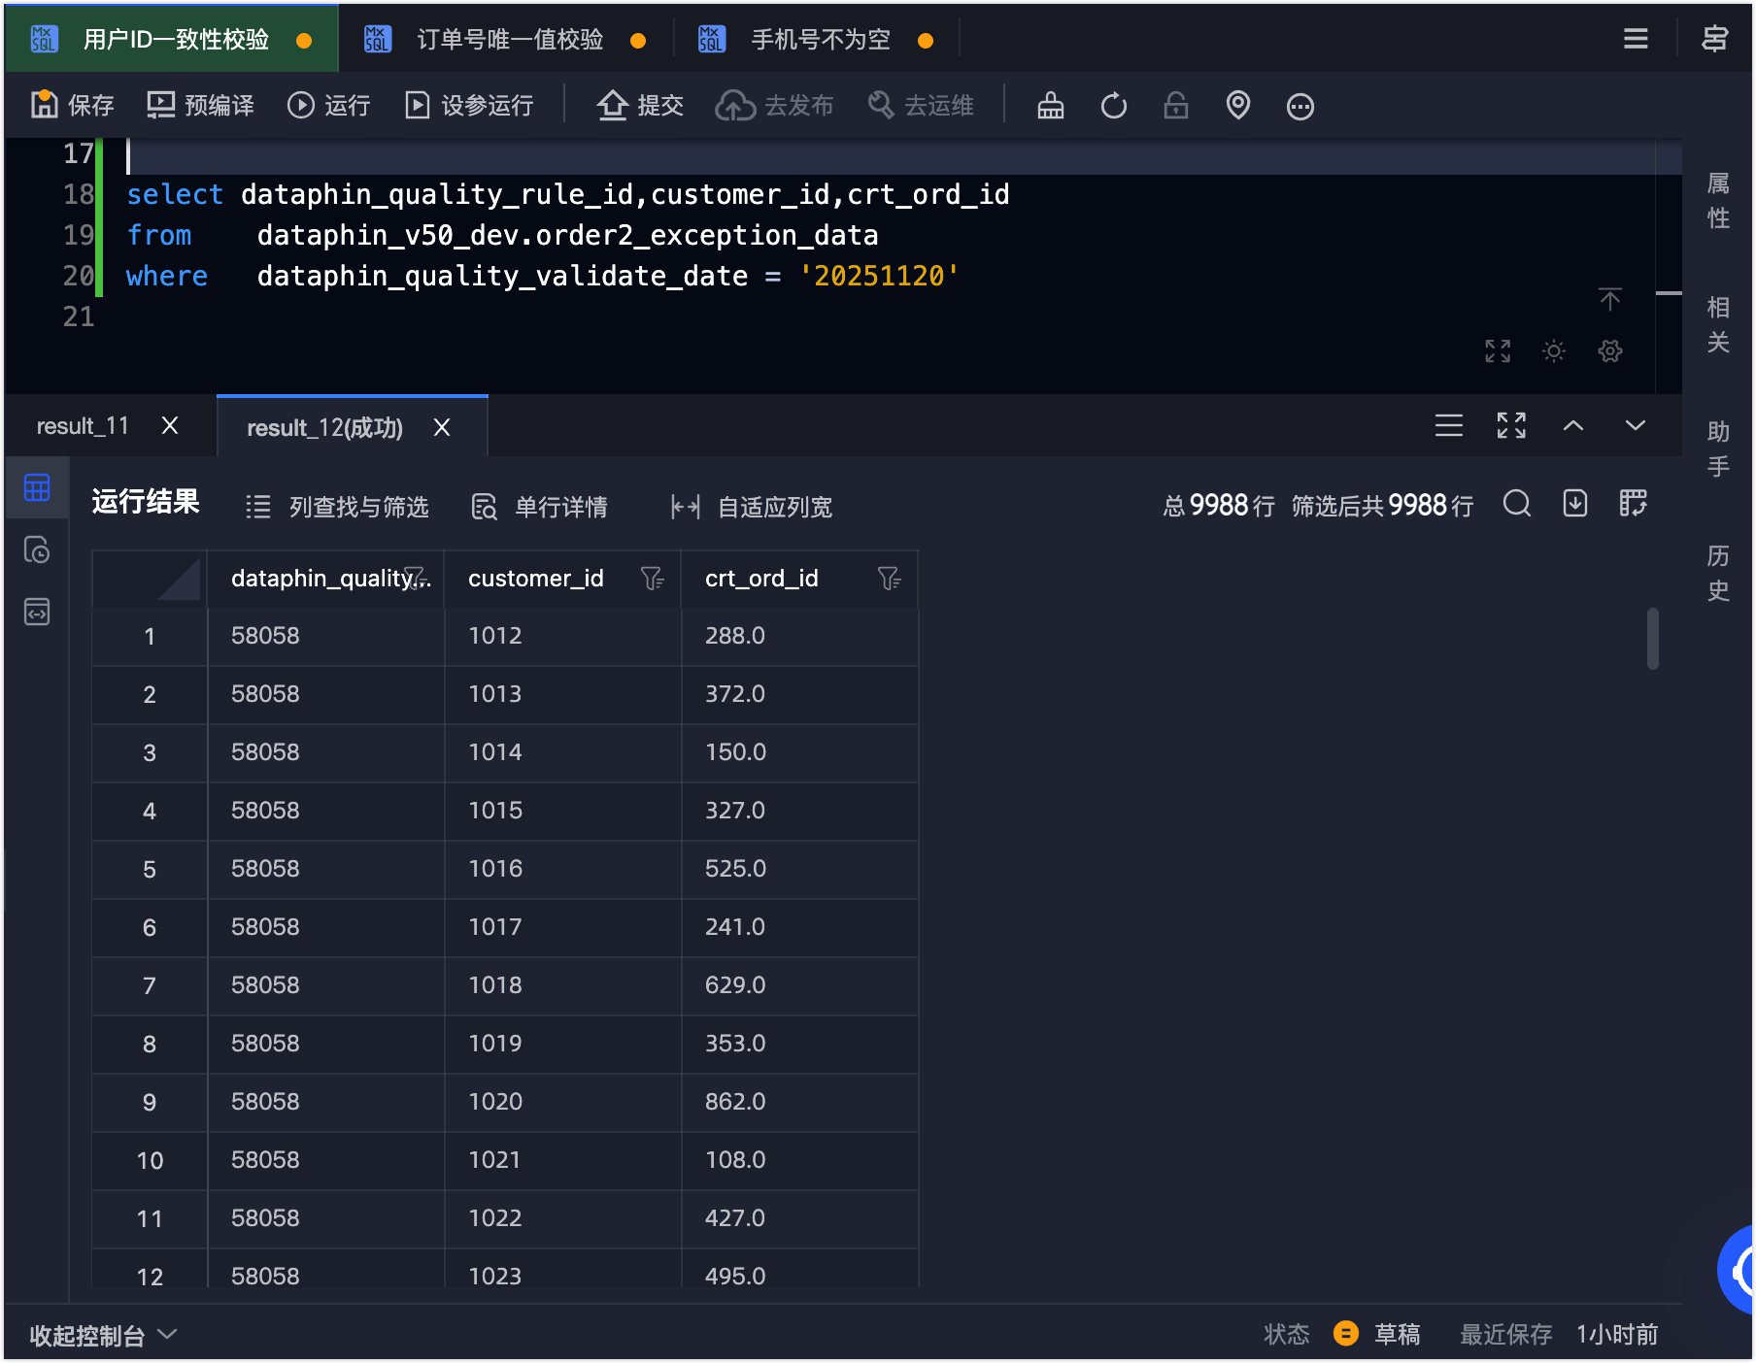Image resolution: width=1756 pixels, height=1363 pixels.
Task: Close the result_12 tab
Action: click(442, 428)
